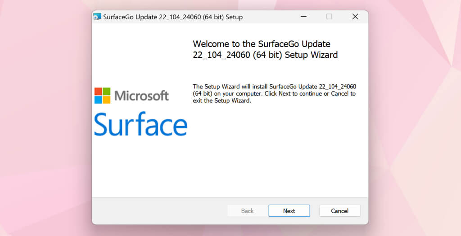Screen dimensions: 461x236
Task: Click the empty white area below the description
Action: click(275, 153)
